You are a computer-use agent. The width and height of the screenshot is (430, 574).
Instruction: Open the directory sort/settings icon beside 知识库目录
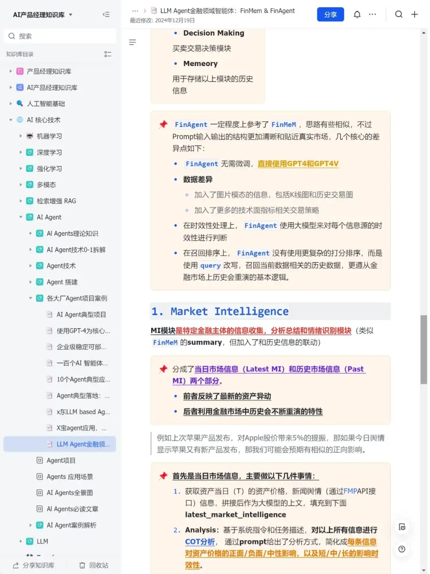[x=107, y=54]
